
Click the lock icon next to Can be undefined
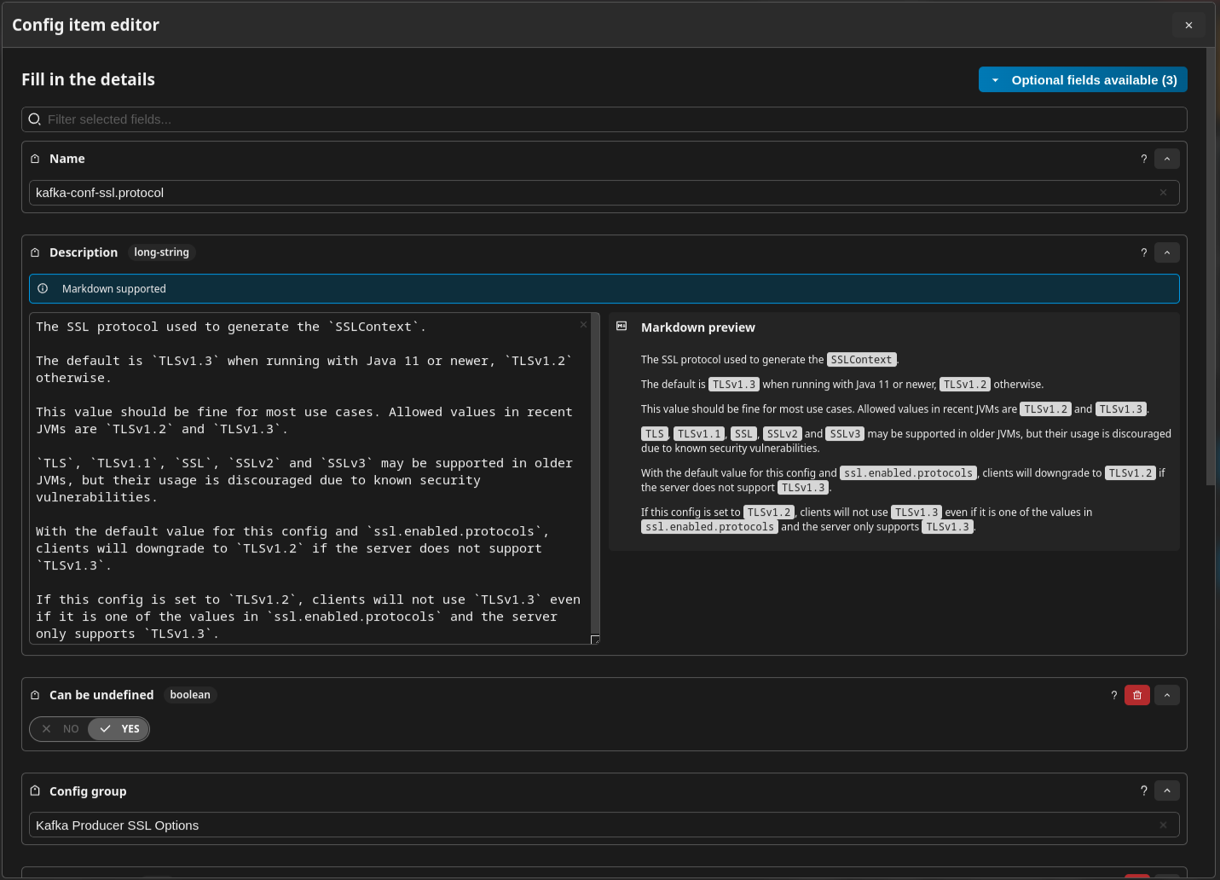pyautogui.click(x=35, y=695)
